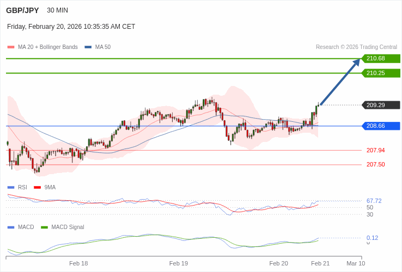
Task: Select the 208.66 blue pivot tag
Action: [x=380, y=126]
